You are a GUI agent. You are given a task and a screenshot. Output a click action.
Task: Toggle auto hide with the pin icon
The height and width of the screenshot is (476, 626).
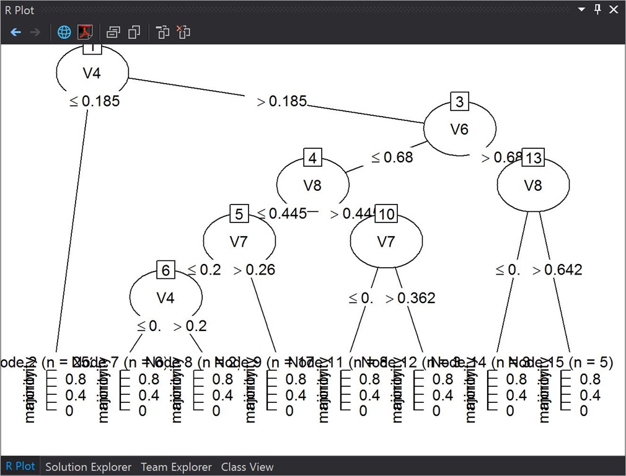tap(597, 10)
